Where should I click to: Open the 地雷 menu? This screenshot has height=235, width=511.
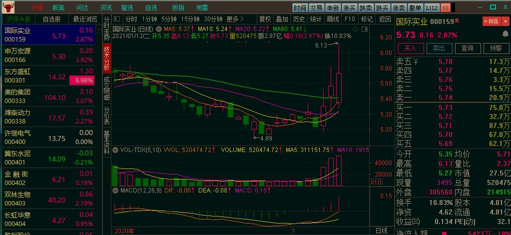(202, 7)
